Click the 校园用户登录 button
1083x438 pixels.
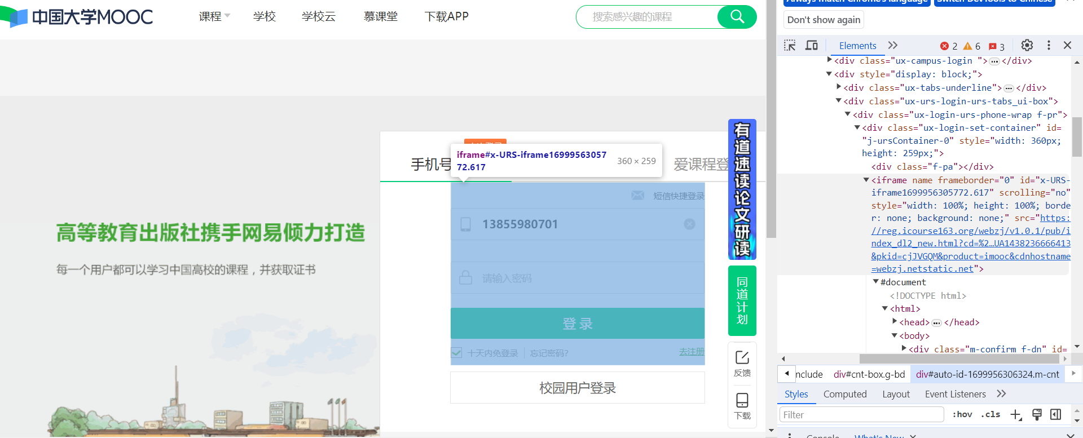(x=578, y=388)
